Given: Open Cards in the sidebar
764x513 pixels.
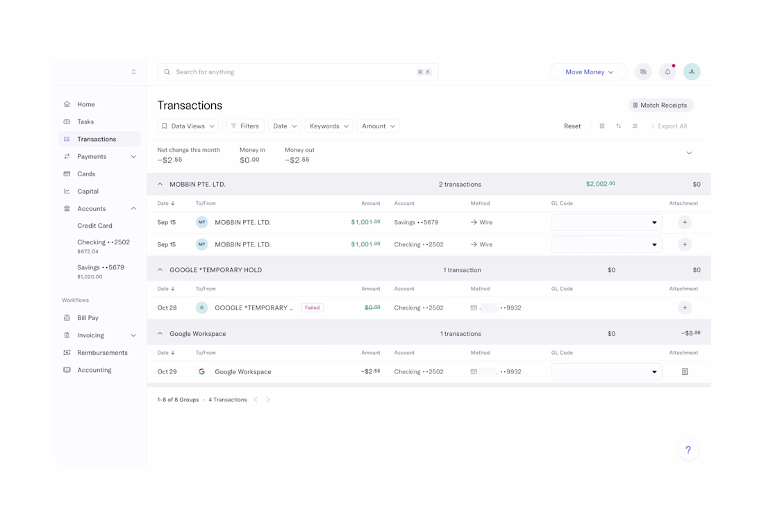Looking at the screenshot, I should (x=86, y=174).
